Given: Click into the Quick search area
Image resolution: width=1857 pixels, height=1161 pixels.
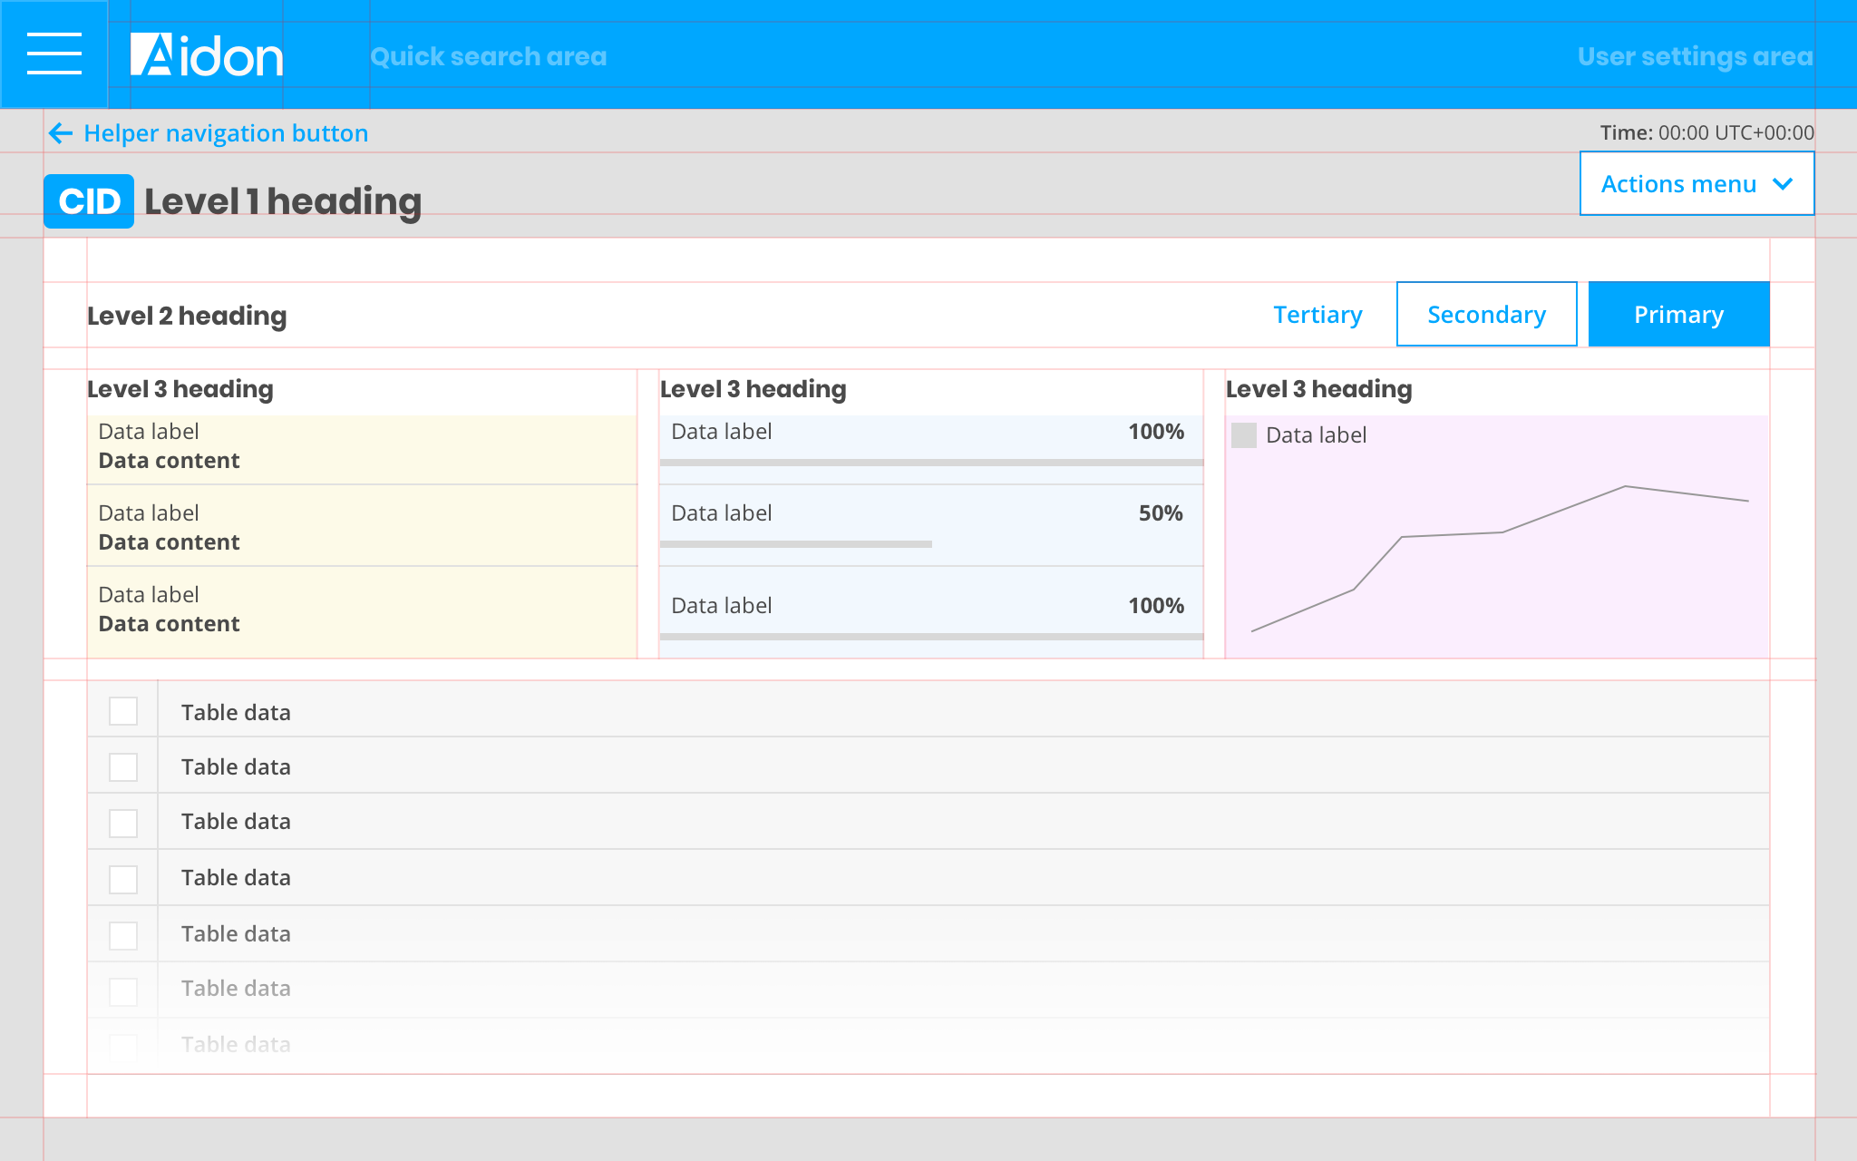Looking at the screenshot, I should point(488,56).
